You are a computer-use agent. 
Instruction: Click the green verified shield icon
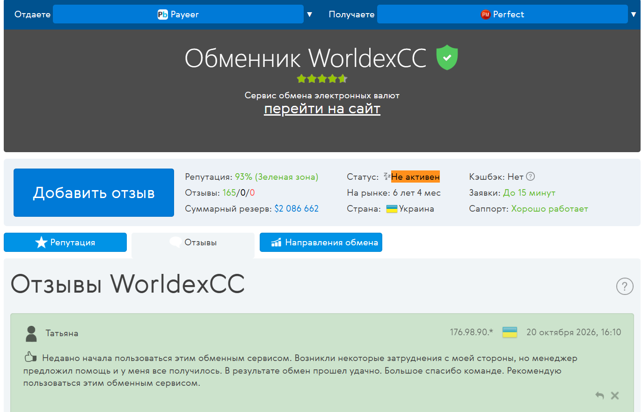click(x=447, y=58)
